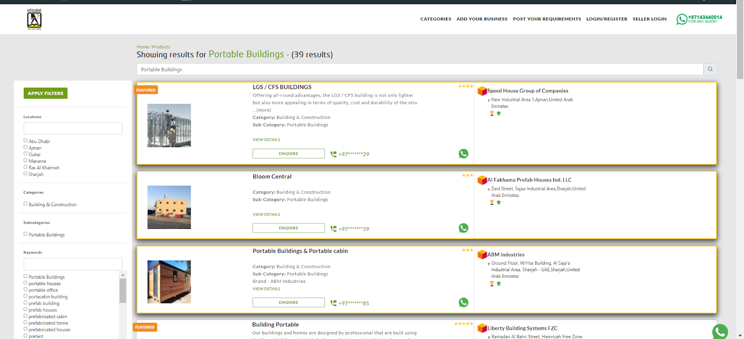Click the floating green WhatsApp chat bubble

point(720,332)
